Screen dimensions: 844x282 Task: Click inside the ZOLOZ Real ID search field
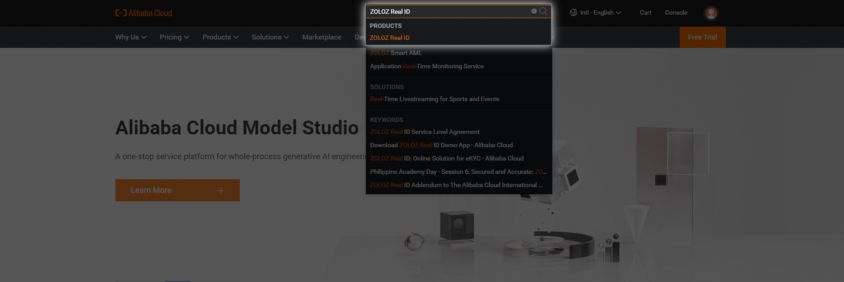[448, 12]
